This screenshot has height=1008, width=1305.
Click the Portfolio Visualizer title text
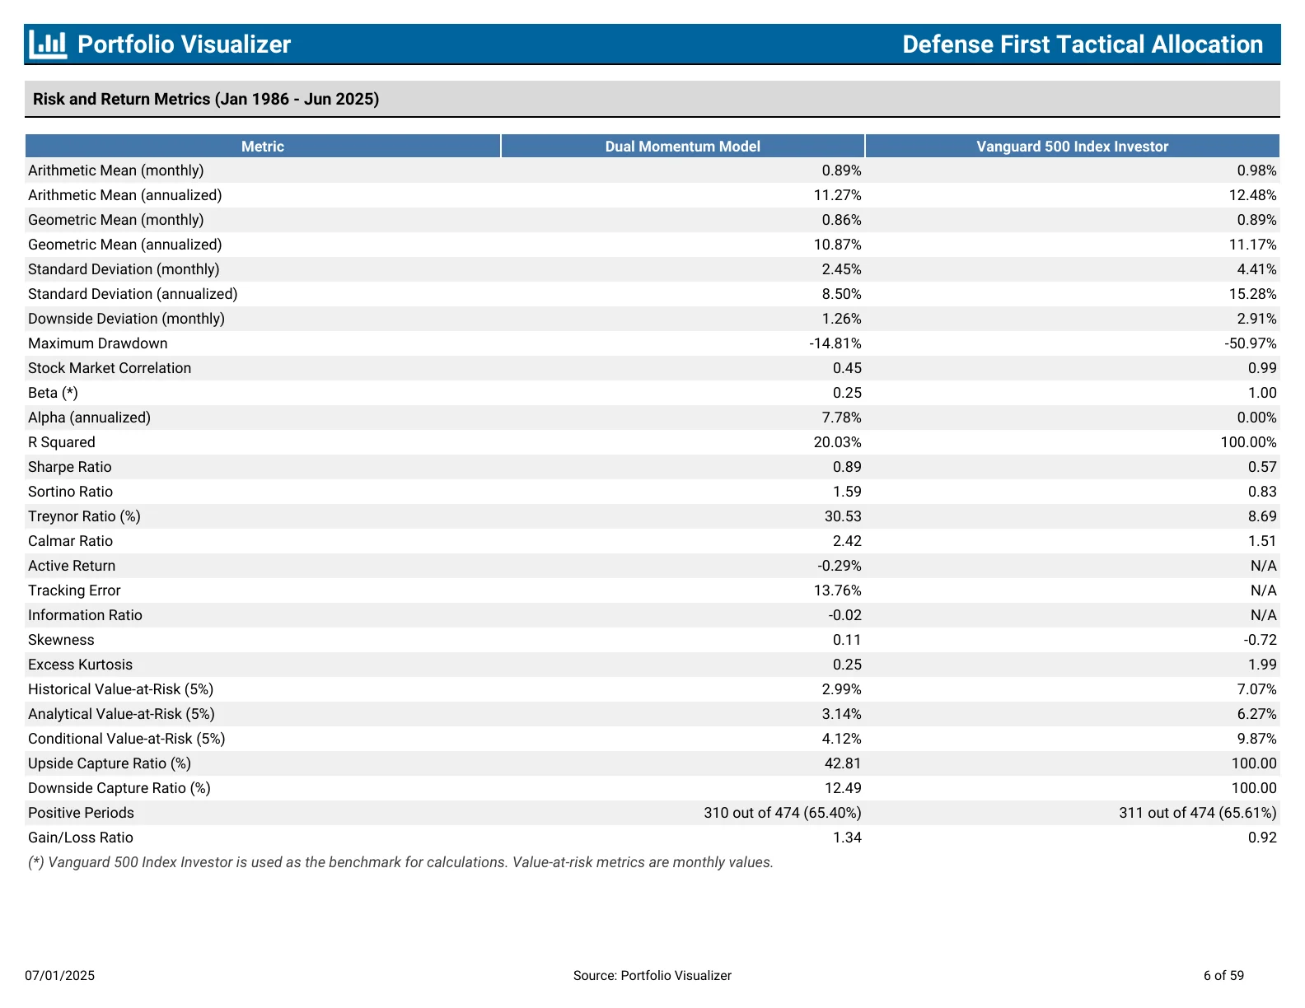coord(184,44)
